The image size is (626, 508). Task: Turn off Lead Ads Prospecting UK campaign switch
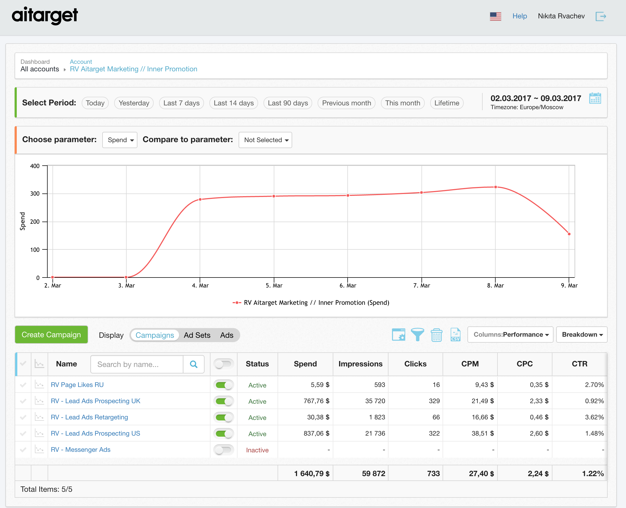tap(224, 401)
